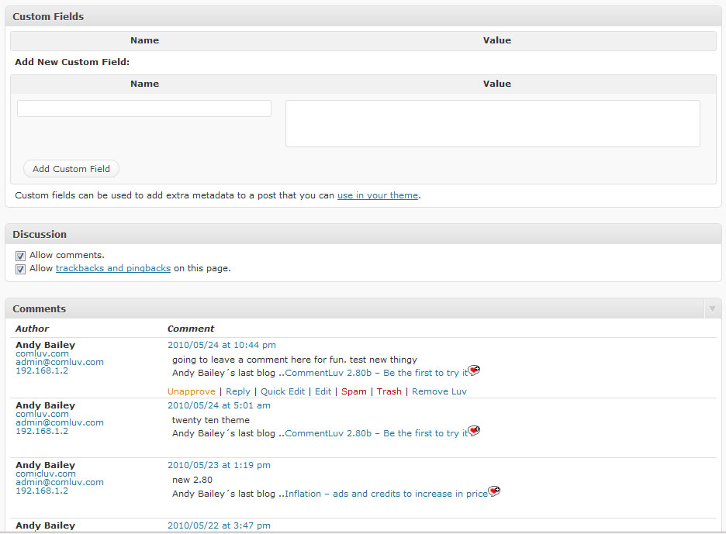This screenshot has width=726, height=534.
Task: Click into the custom field Value textarea
Action: click(x=493, y=123)
